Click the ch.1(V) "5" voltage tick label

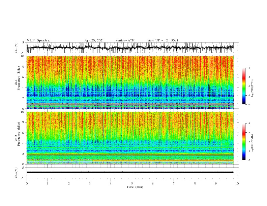pyautogui.click(x=23, y=43)
